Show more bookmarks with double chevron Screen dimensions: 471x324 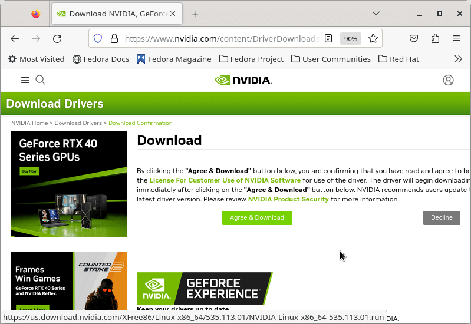tap(458, 59)
